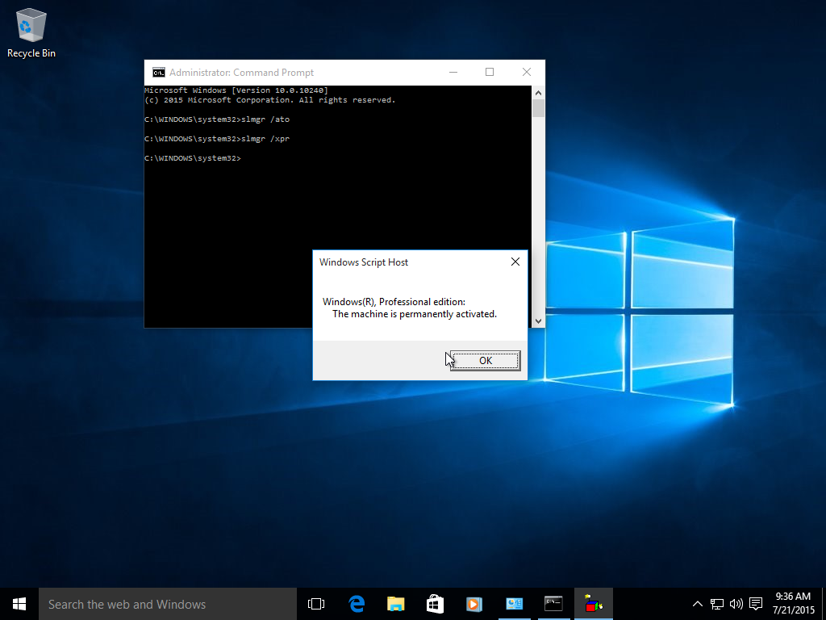
Task: Click the Command Prompt scrollbar up arrow
Action: coord(538,93)
